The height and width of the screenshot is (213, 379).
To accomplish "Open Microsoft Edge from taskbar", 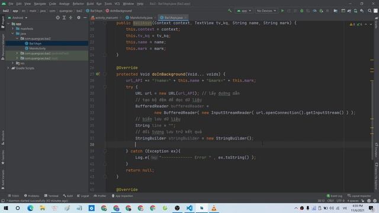I will 30,208.
